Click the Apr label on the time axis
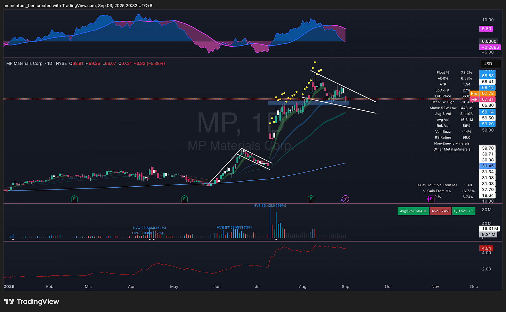The image size is (506, 312). 131,286
